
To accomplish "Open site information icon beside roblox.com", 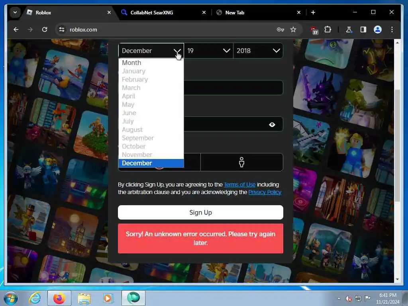I will (62, 29).
